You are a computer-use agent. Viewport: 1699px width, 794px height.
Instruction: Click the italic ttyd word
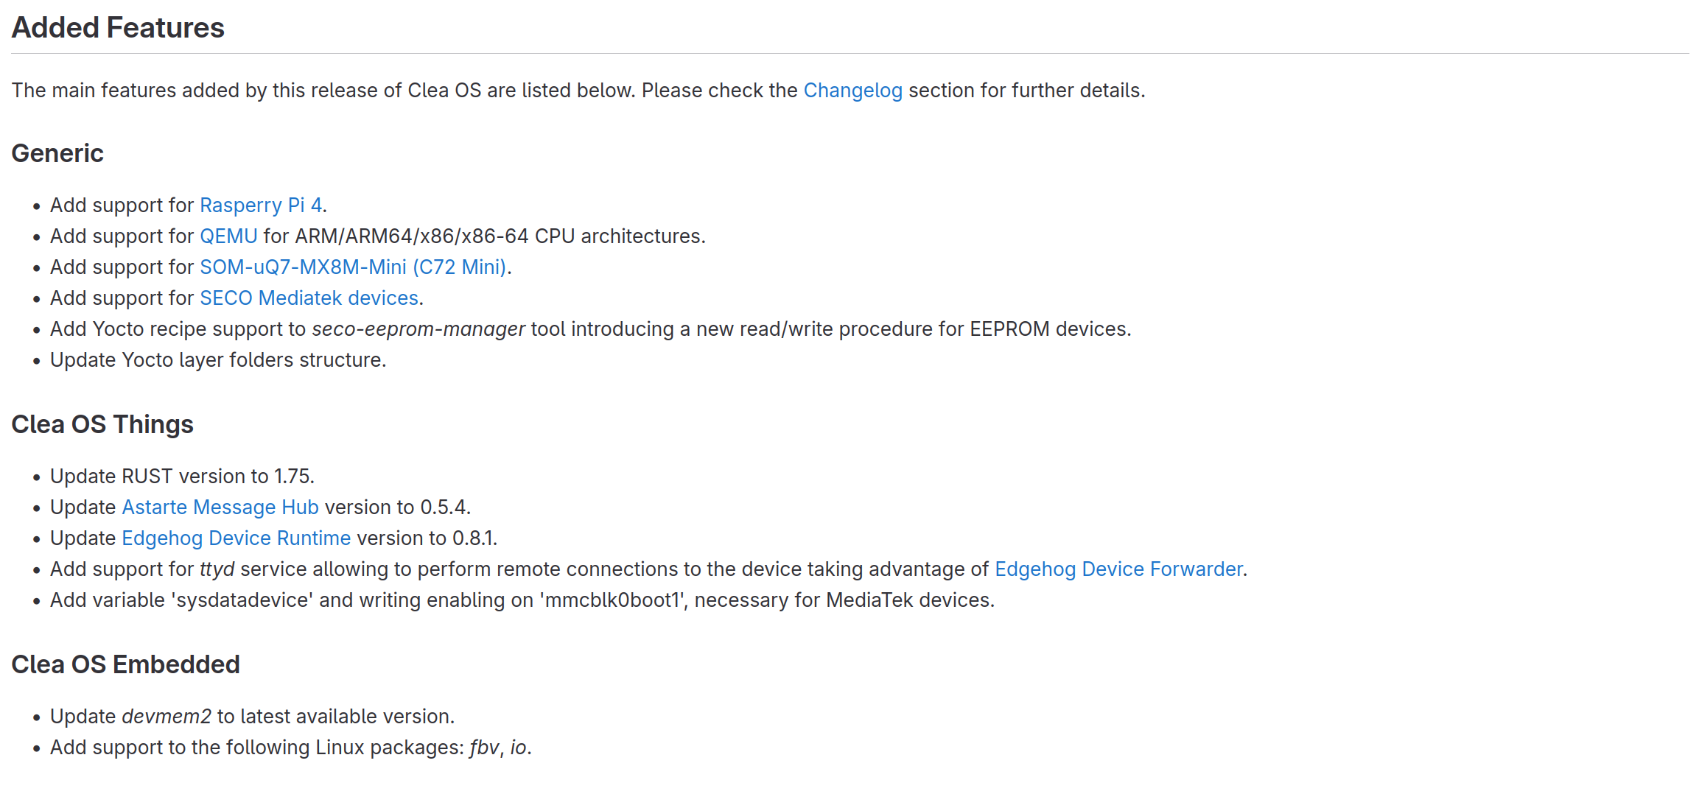[217, 569]
